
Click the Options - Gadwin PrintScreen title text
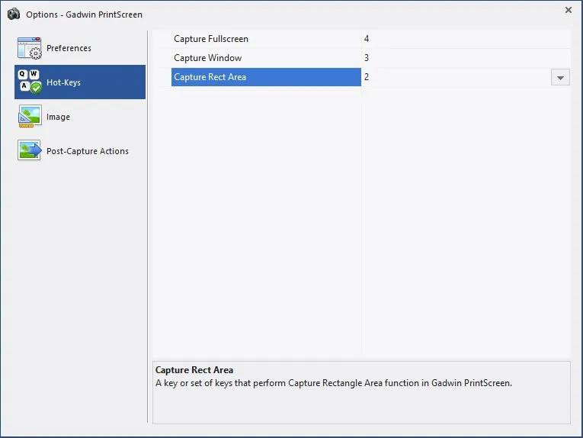84,14
